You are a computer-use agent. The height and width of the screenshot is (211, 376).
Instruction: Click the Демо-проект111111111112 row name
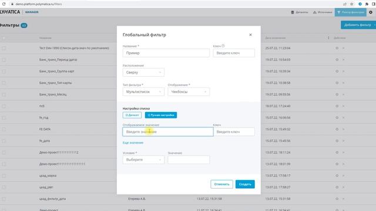tap(59, 152)
